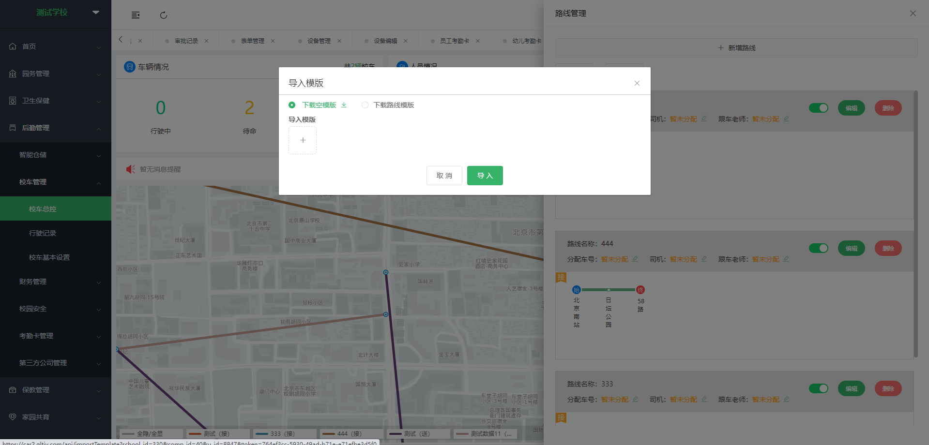Click the end stop marker 58路

click(640, 290)
